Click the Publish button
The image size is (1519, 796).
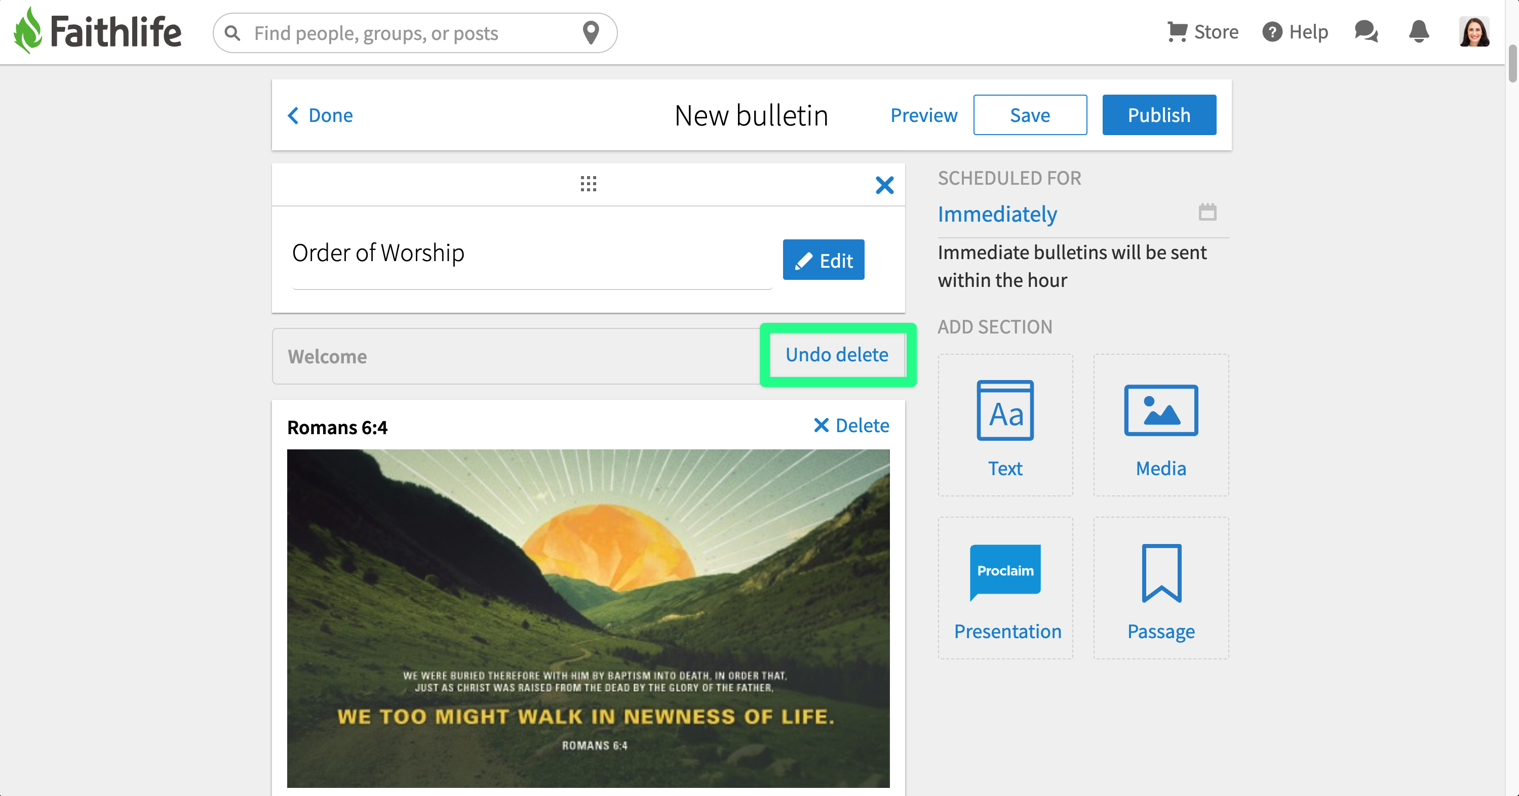1159,115
